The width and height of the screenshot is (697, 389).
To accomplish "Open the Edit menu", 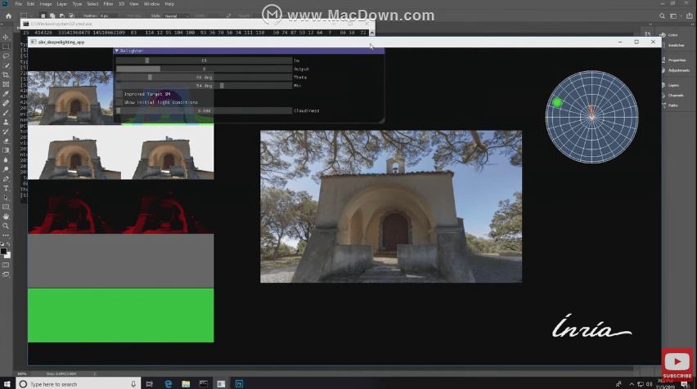I will [30, 4].
